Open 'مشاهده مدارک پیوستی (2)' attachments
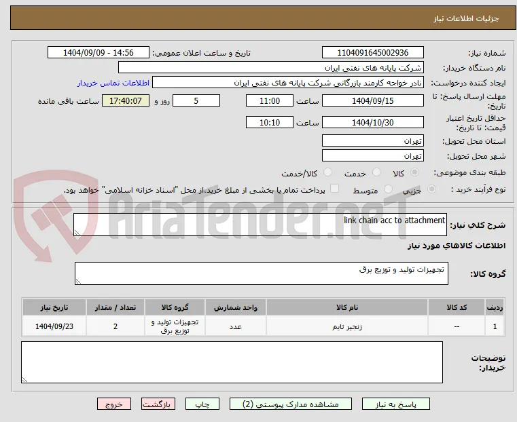 (291, 404)
